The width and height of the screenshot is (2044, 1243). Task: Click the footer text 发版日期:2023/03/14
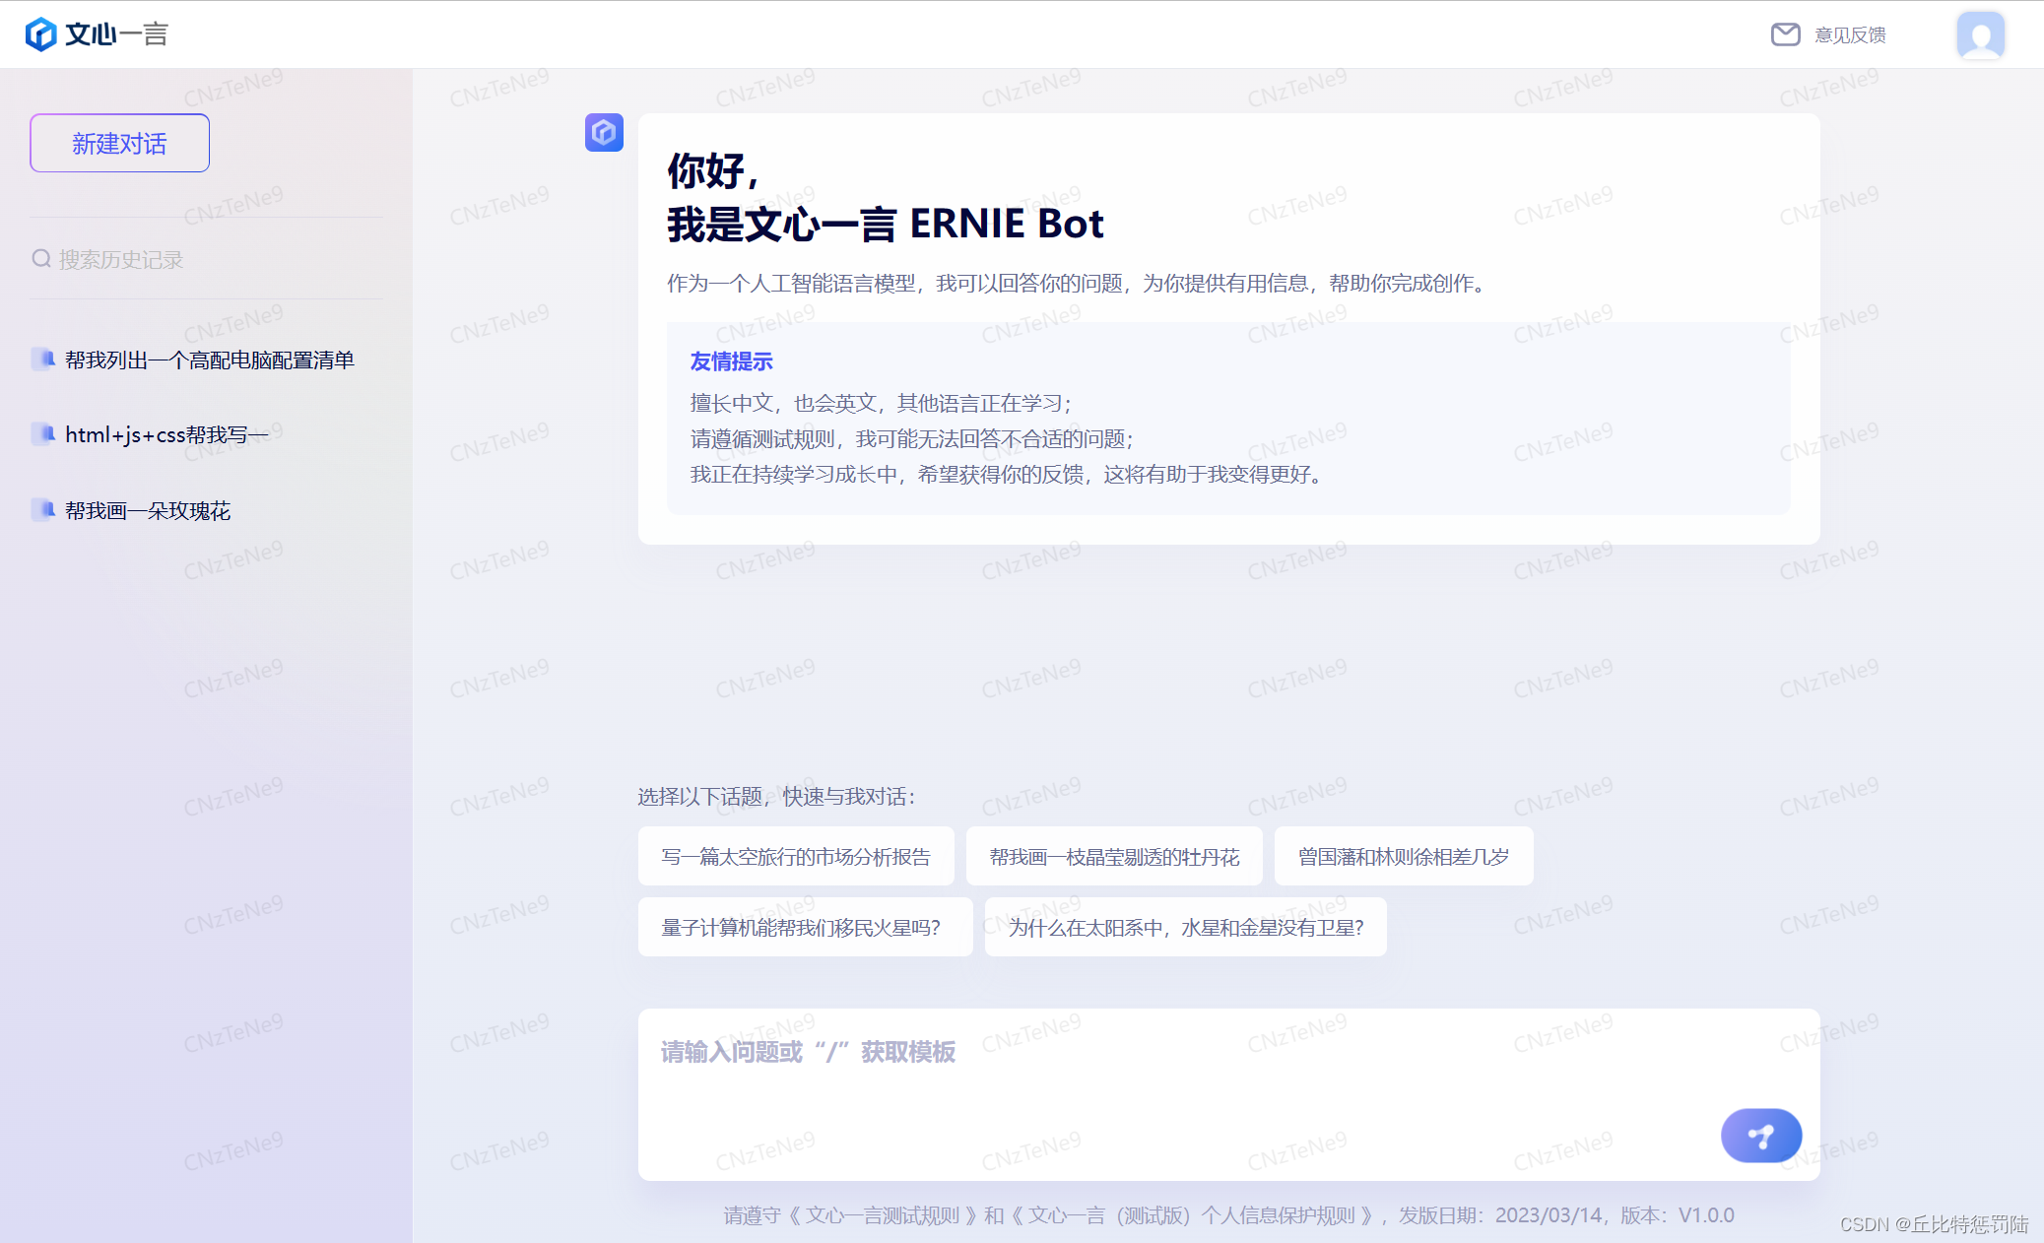tap(1500, 1214)
